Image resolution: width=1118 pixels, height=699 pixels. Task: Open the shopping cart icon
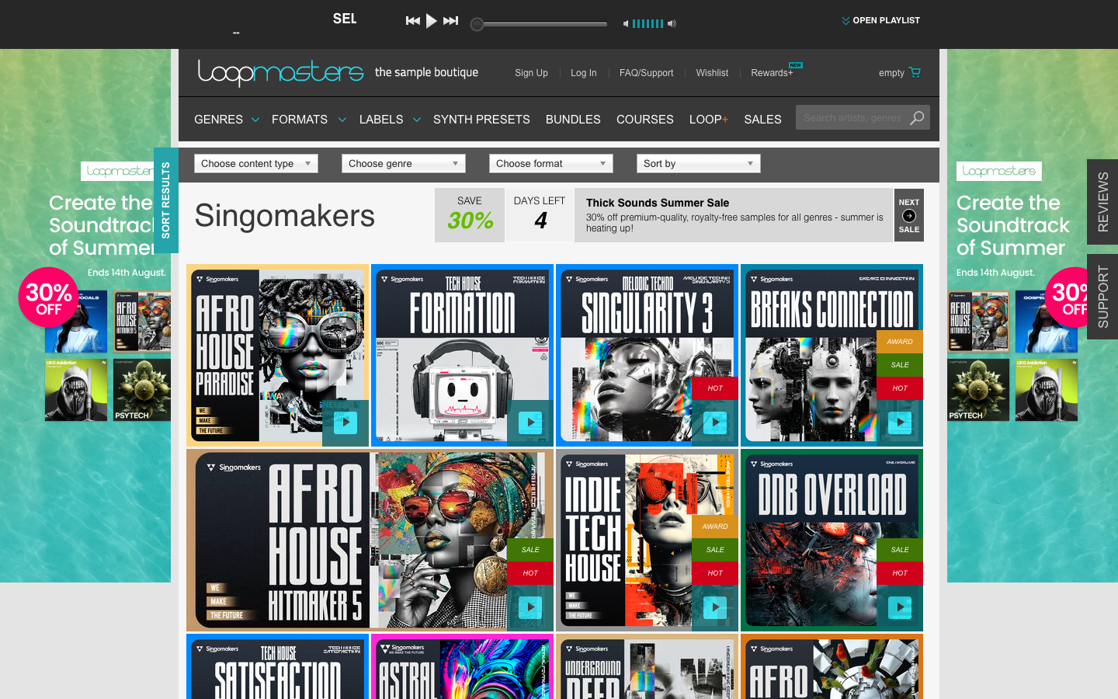click(915, 72)
